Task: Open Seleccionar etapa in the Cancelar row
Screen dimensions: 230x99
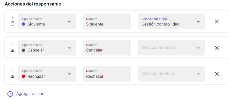Action: 171,47
